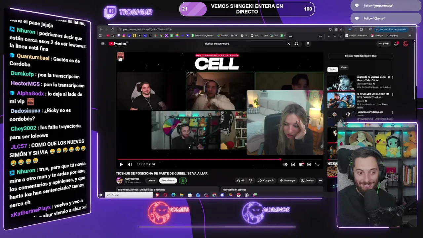Toggle the autoplay switch in the player
This screenshot has width=423, height=238.
tap(286, 164)
